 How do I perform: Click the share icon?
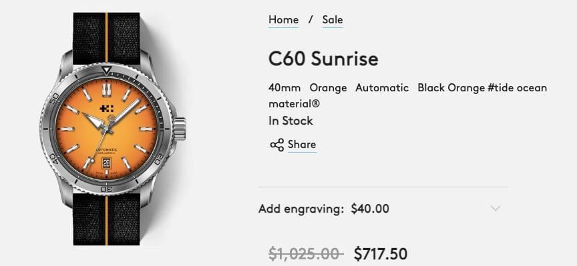276,145
